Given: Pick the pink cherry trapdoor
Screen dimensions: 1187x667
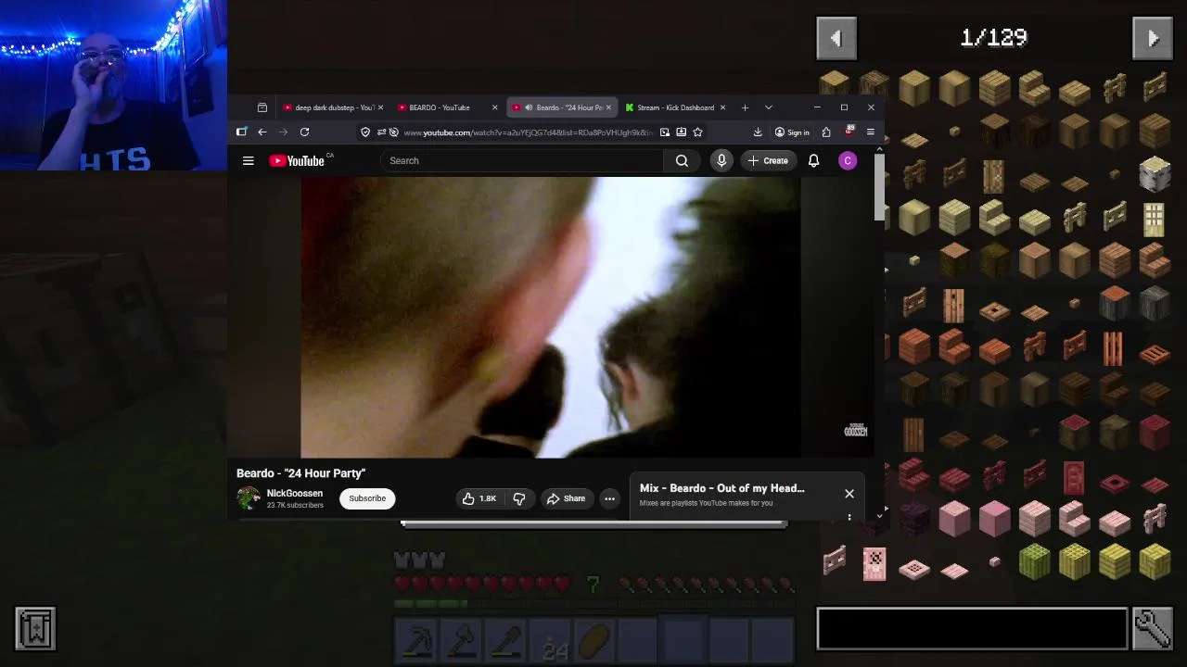Looking at the screenshot, I should [x=913, y=569].
